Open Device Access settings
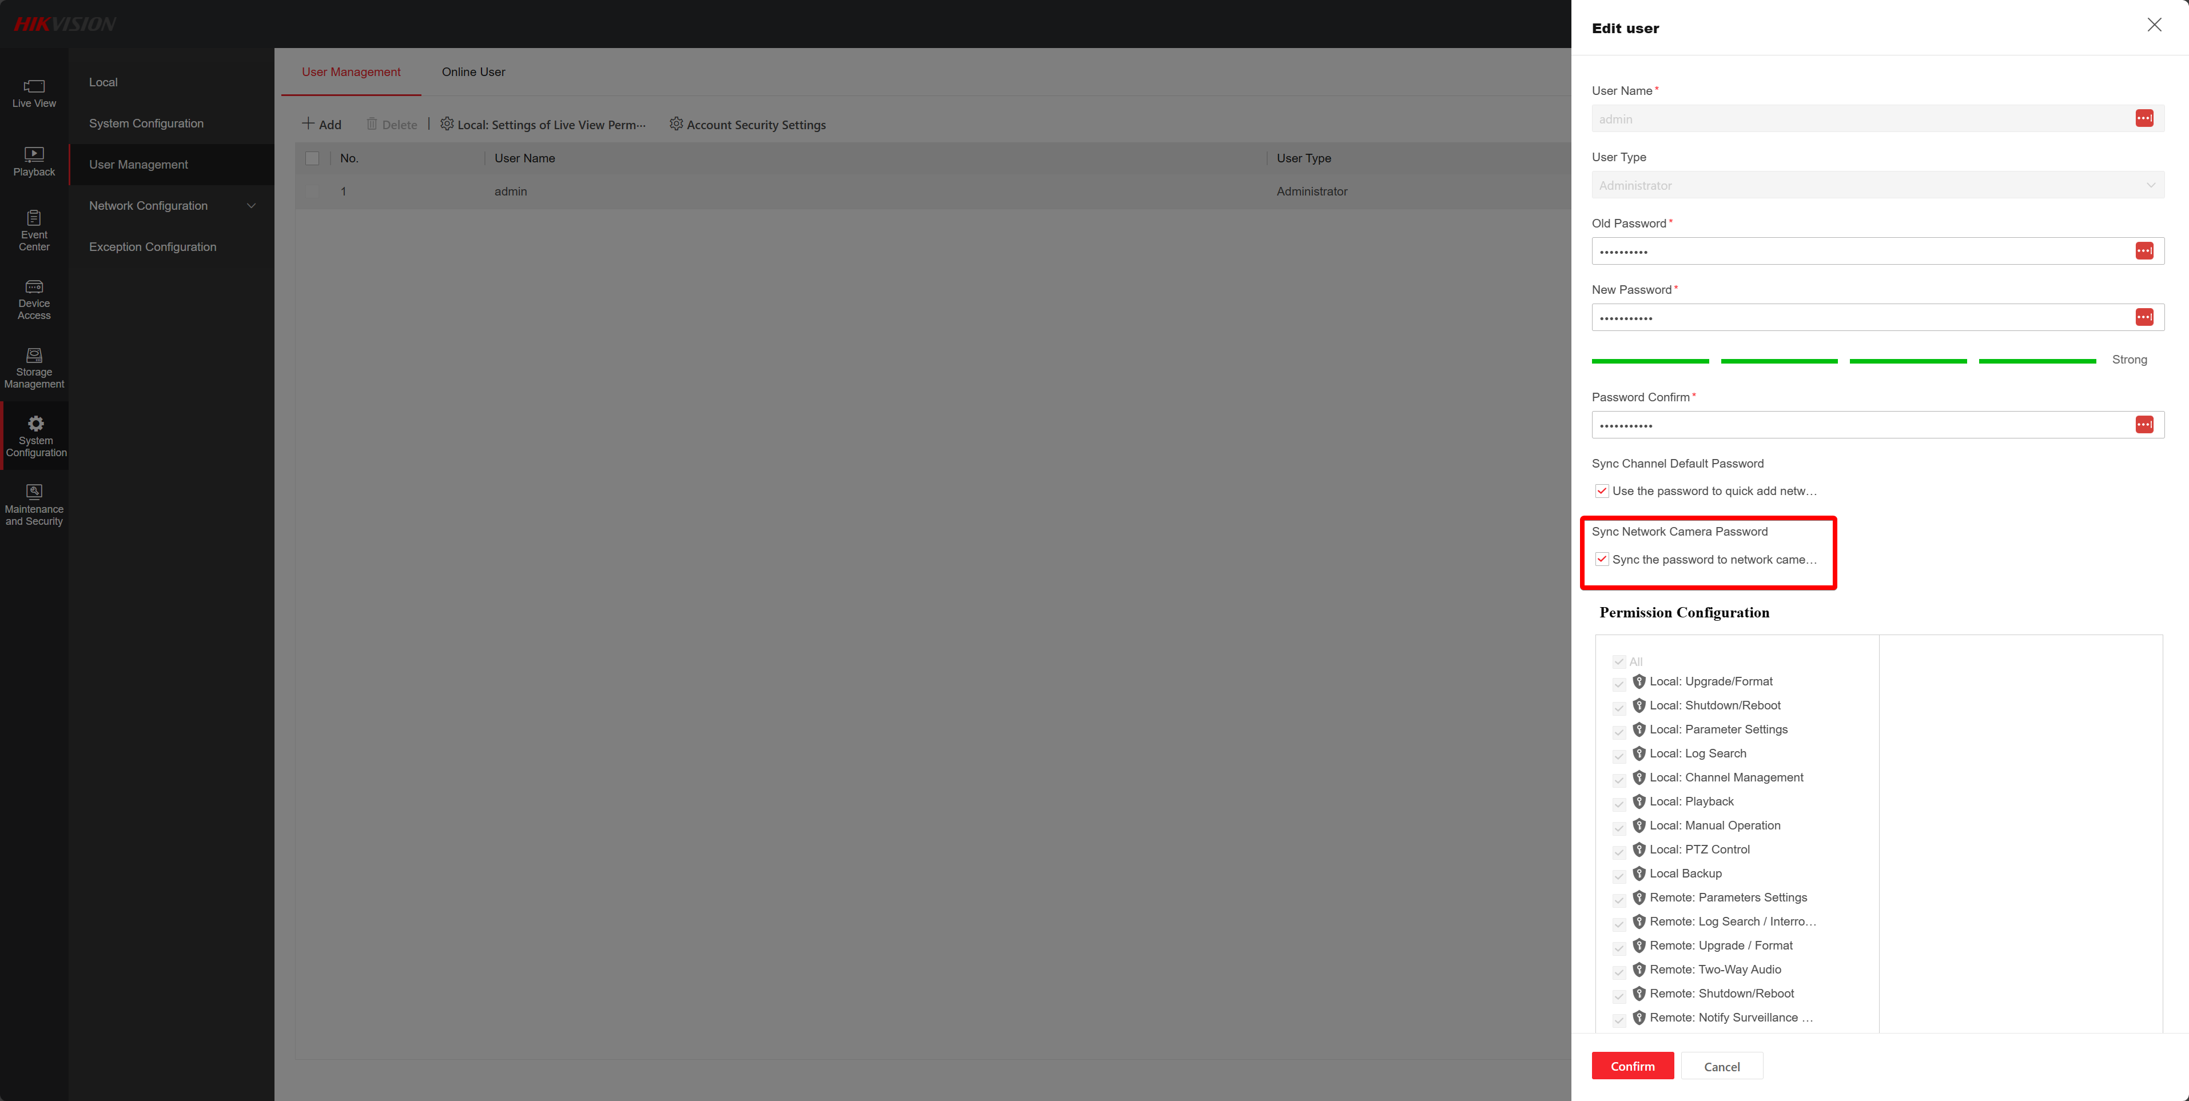This screenshot has width=2189, height=1101. (34, 299)
